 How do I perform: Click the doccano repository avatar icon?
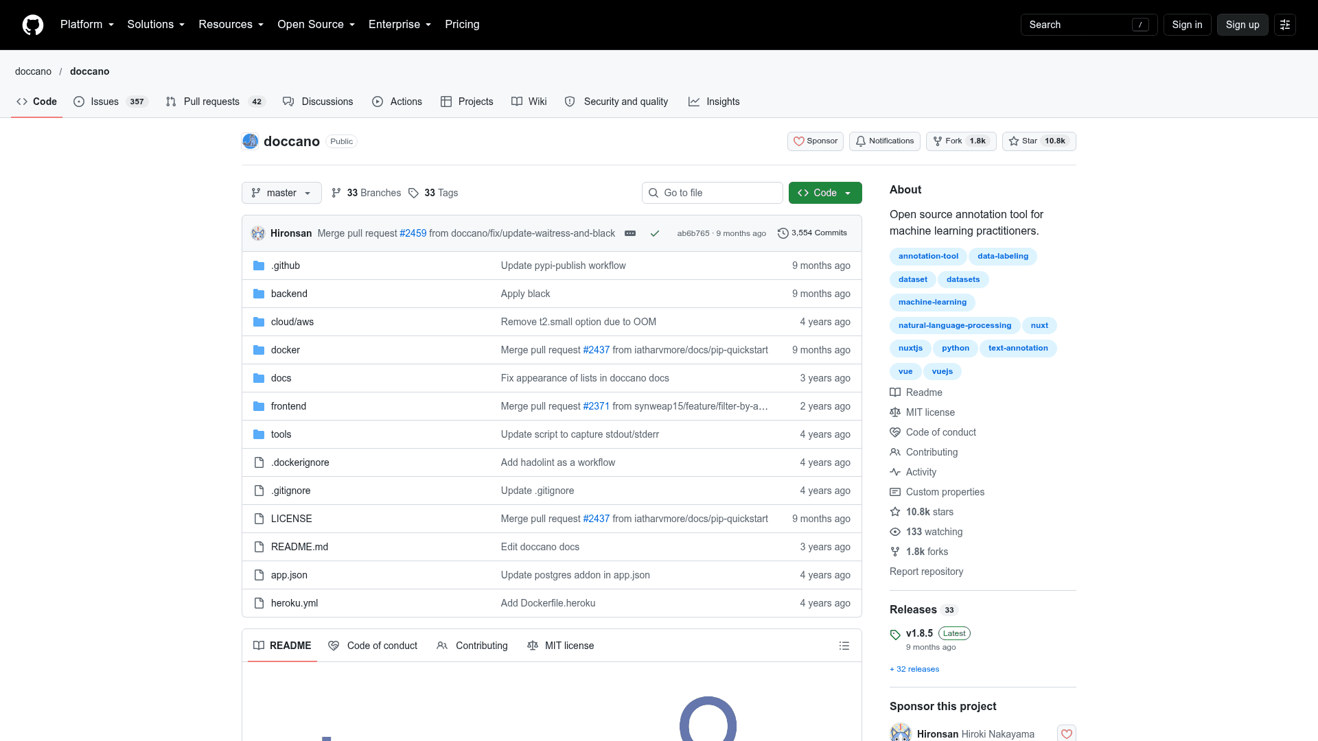(x=250, y=141)
